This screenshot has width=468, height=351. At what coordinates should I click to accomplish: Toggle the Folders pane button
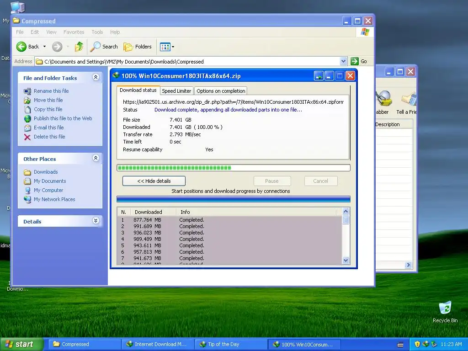138,47
